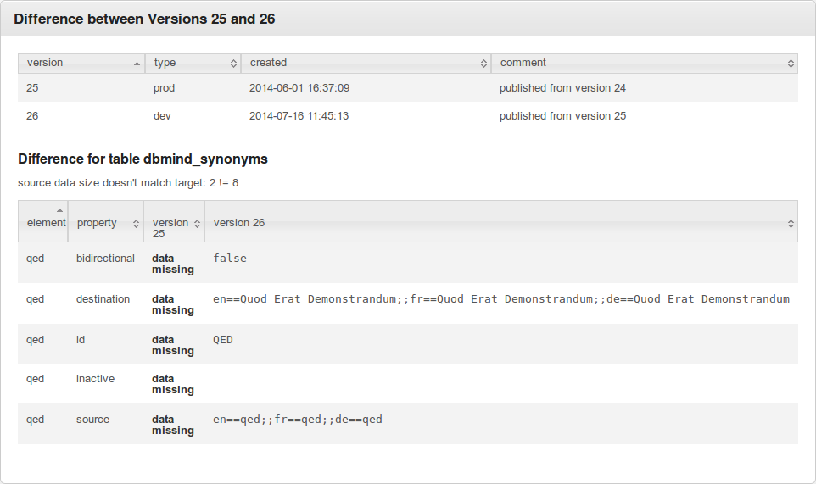
Task: Click sort icon in created column header
Action: [x=483, y=64]
